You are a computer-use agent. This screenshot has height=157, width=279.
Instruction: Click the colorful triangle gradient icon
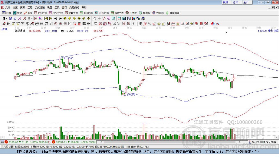(40, 18)
